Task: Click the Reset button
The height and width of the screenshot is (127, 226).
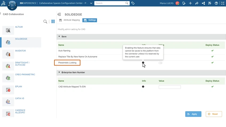Action: pos(214,114)
